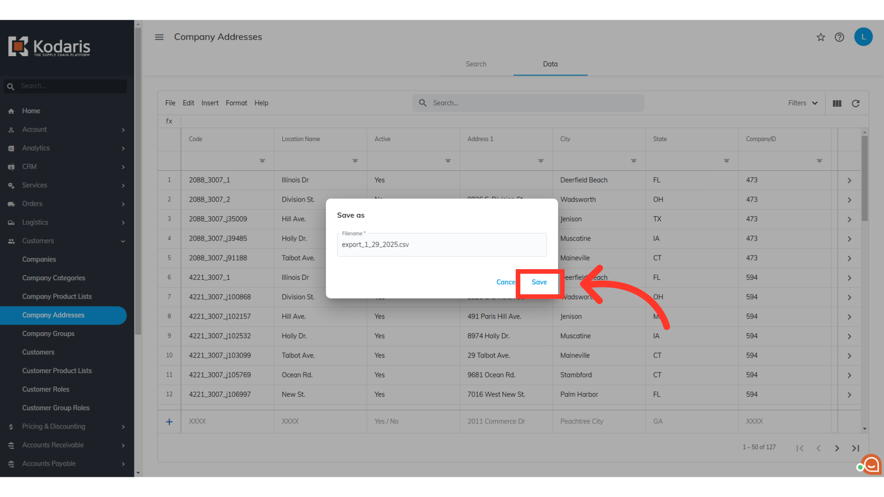884x497 pixels.
Task: Open the chat support bubble icon
Action: click(x=871, y=465)
